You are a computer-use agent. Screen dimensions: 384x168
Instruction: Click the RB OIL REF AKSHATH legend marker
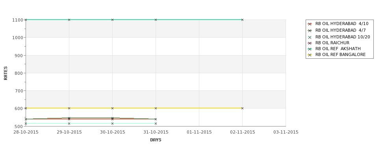coord(310,49)
